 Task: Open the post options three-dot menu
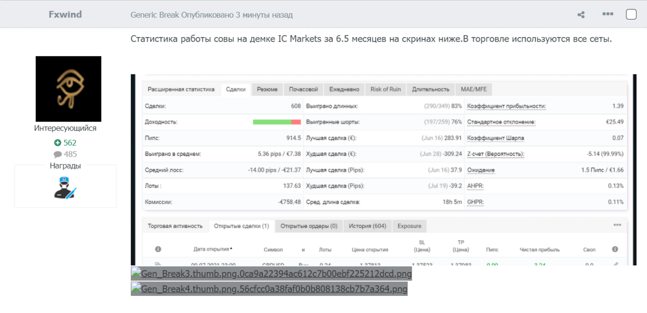point(608,14)
